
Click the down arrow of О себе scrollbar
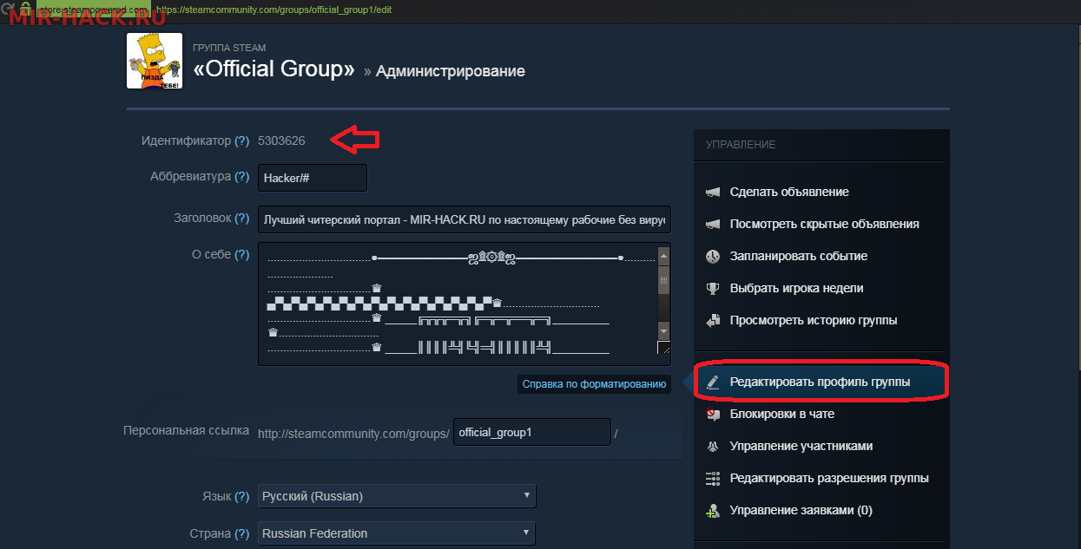[x=663, y=331]
